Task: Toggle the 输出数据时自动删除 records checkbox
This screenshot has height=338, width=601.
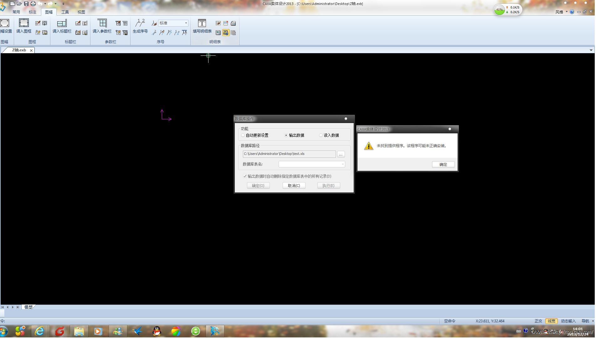Action: click(x=245, y=176)
